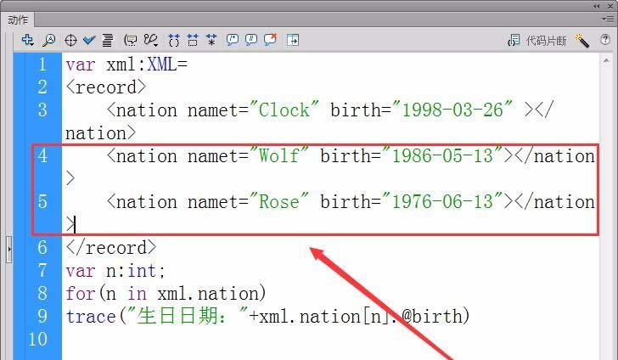Click line number 8 in the gutter
618x360 pixels.
point(42,294)
